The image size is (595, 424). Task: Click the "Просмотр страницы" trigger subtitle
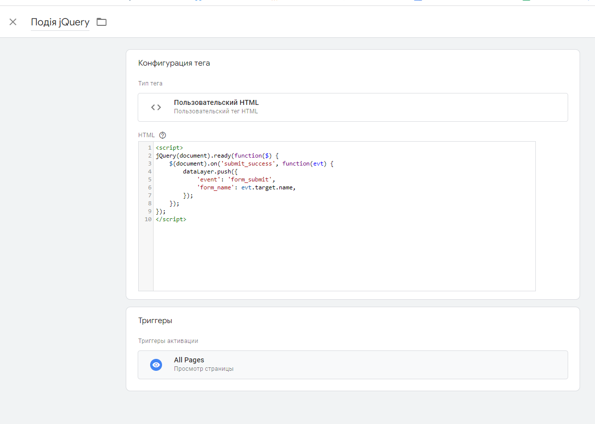point(203,369)
